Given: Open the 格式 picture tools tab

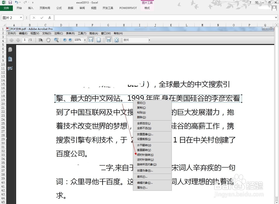Looking at the screenshot, I should point(147,8).
